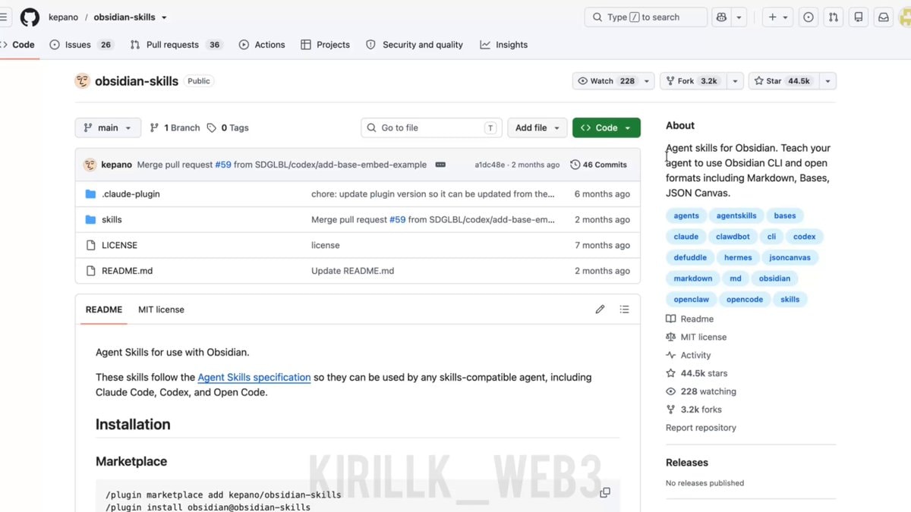Click the agents topic tag

click(686, 216)
